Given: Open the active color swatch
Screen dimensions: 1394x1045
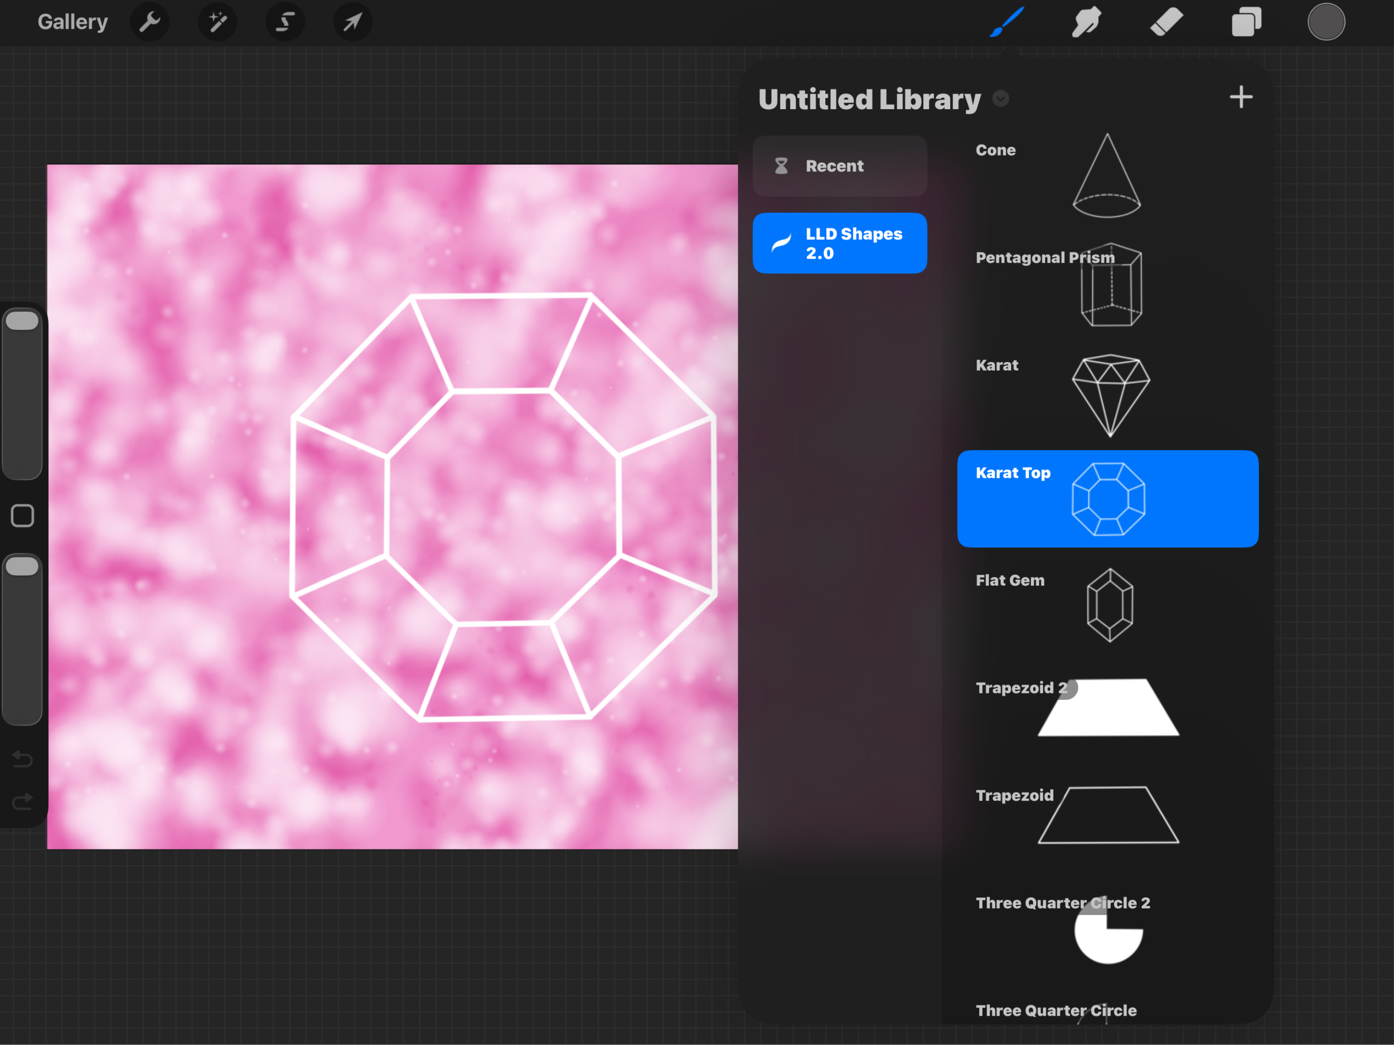Looking at the screenshot, I should pyautogui.click(x=1326, y=22).
